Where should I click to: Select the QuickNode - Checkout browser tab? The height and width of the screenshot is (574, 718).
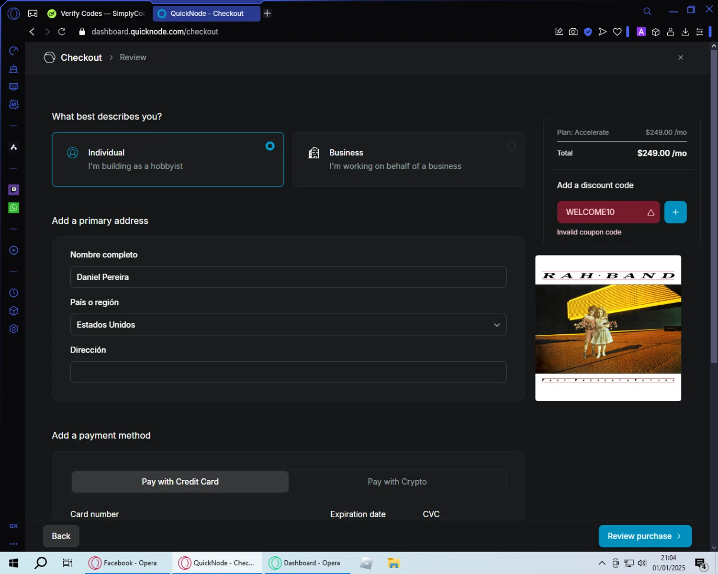point(207,13)
